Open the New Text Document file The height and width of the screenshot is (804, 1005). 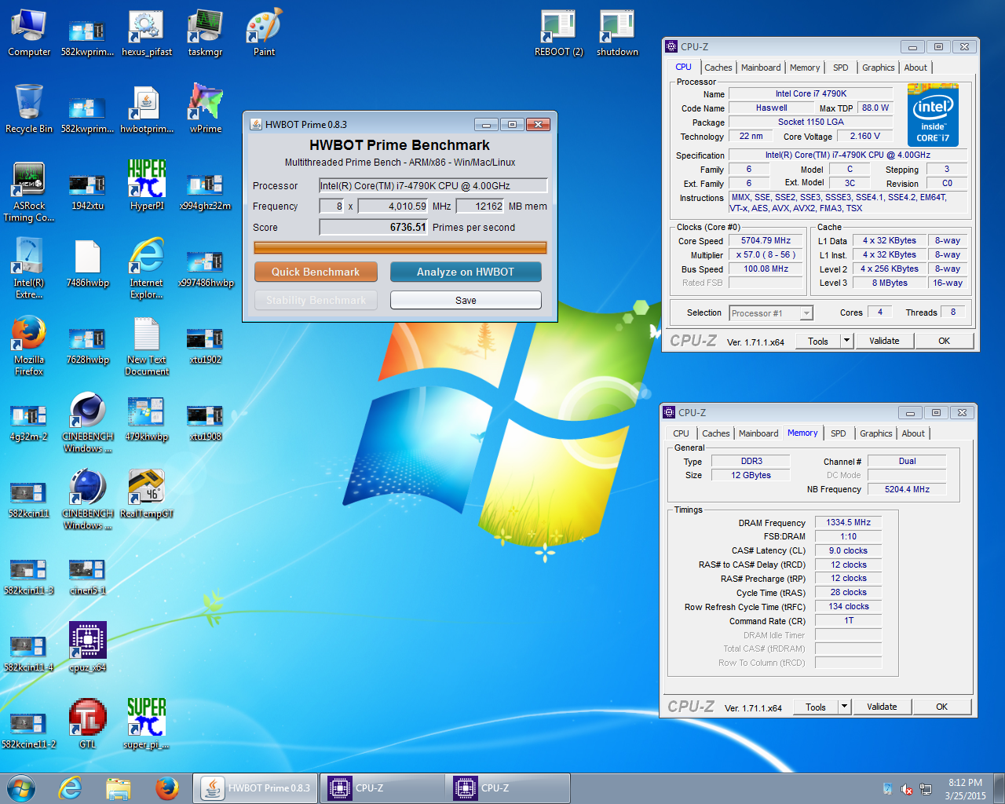(x=147, y=345)
